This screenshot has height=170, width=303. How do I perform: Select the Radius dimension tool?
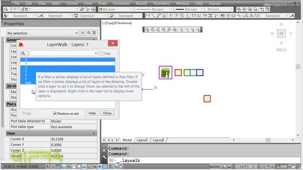click(x=171, y=16)
